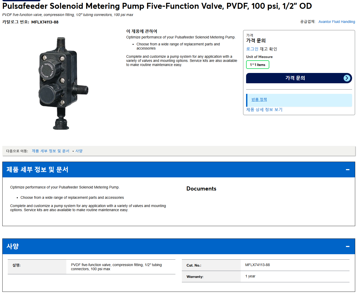Click the Warranty 1 year row

[x=266, y=276]
